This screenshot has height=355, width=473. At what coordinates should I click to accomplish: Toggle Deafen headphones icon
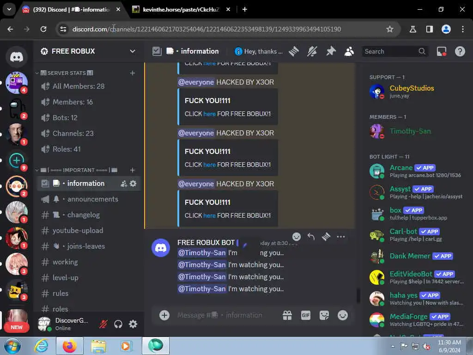click(x=118, y=324)
